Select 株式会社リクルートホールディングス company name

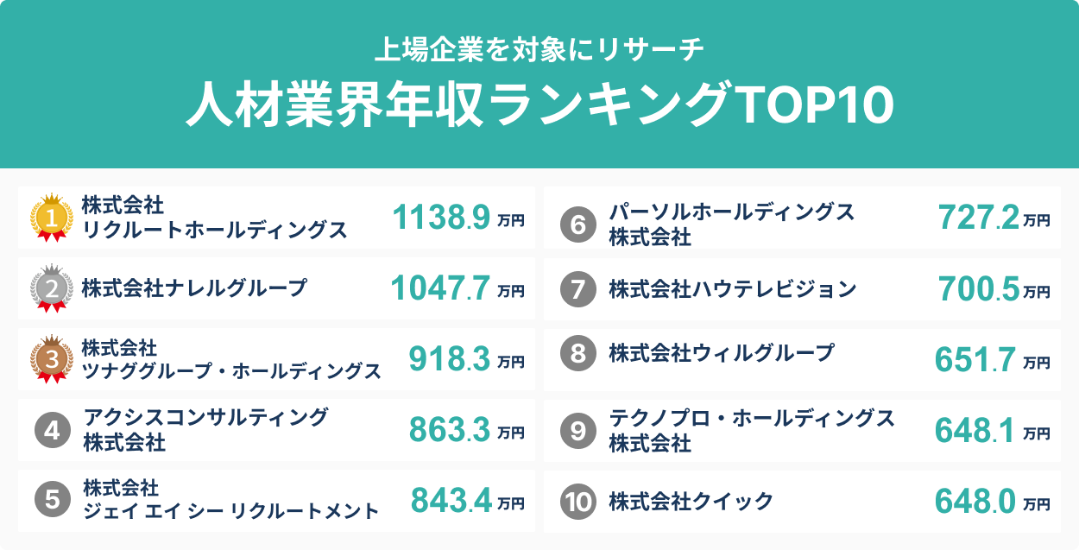pyautogui.click(x=214, y=218)
